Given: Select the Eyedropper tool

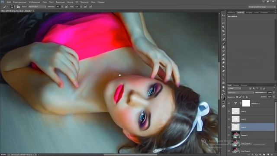Looking at the screenshot, I should click(x=223, y=35).
